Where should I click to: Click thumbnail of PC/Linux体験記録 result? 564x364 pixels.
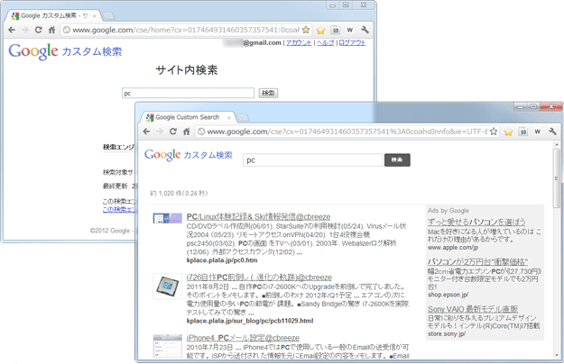tap(167, 218)
